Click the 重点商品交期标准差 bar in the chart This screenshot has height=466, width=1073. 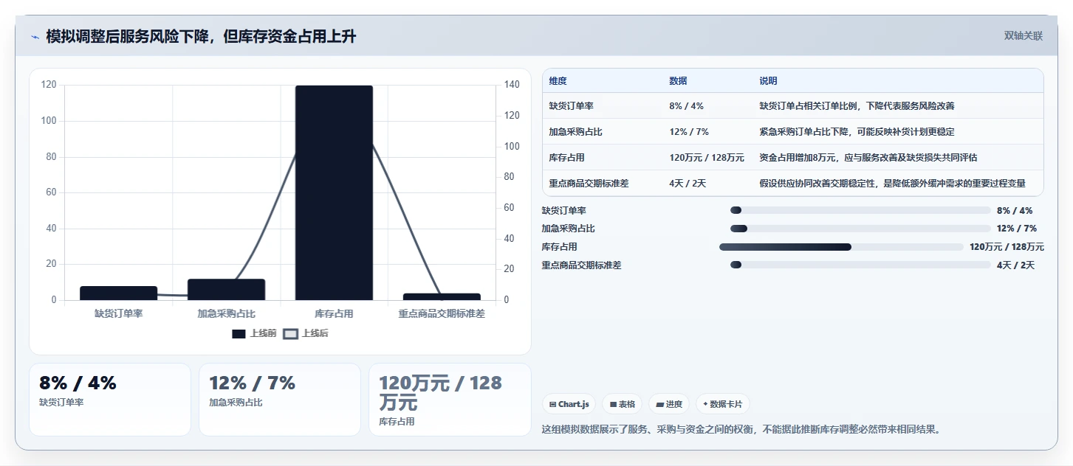[442, 296]
